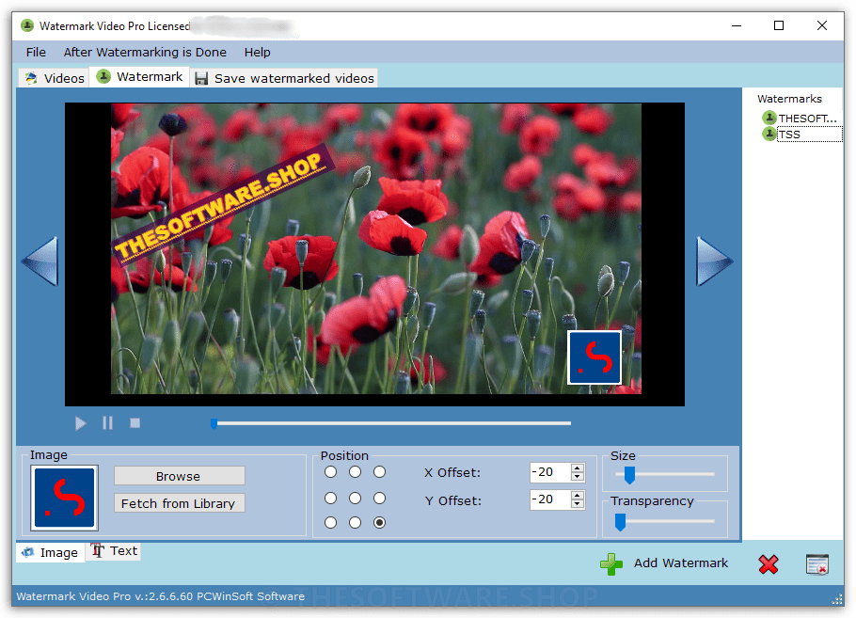Select the bottom-right position radio button
This screenshot has width=856, height=618.
[379, 523]
